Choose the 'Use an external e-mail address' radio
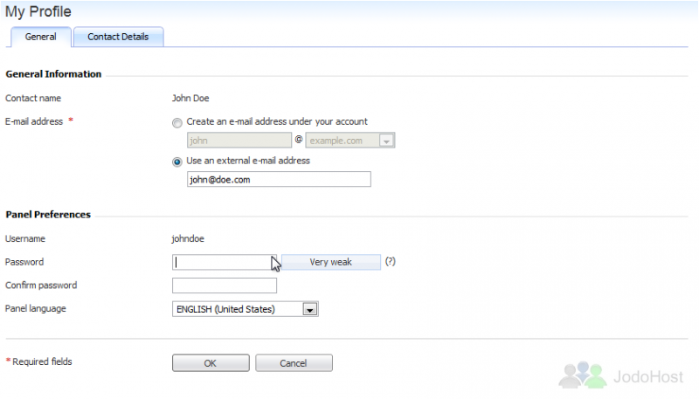699x399 pixels. 177,162
